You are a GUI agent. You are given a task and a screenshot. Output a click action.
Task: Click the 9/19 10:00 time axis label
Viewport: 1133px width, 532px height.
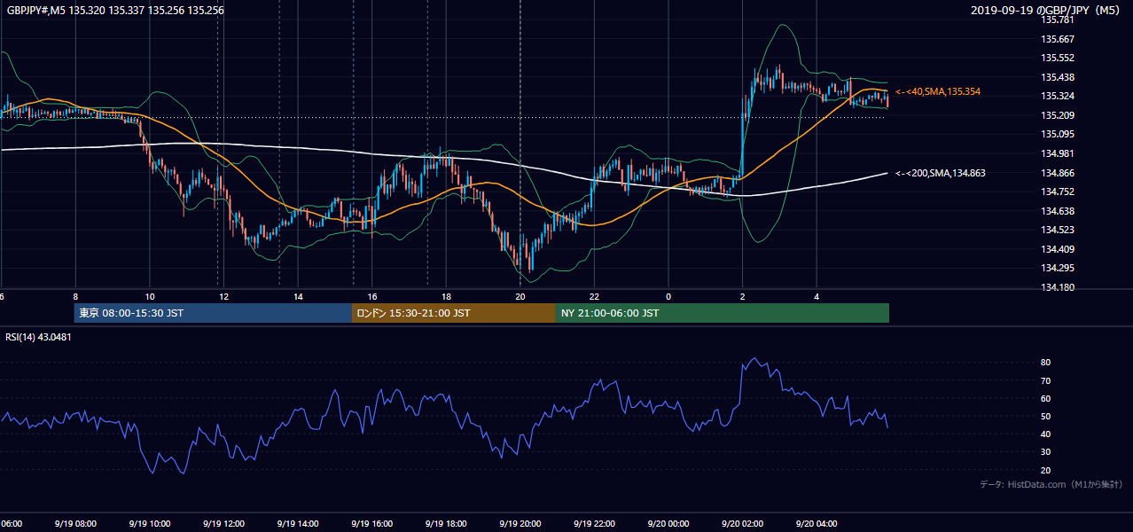tap(150, 524)
